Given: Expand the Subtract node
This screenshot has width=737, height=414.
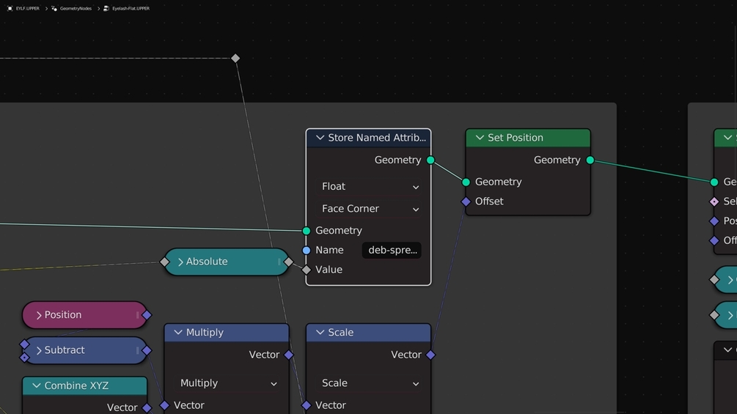Looking at the screenshot, I should (39, 350).
